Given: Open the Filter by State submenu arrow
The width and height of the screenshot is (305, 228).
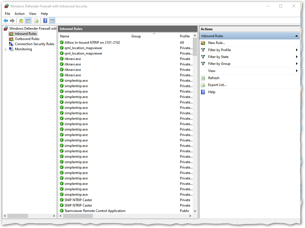Looking at the screenshot, I should click(x=297, y=57).
